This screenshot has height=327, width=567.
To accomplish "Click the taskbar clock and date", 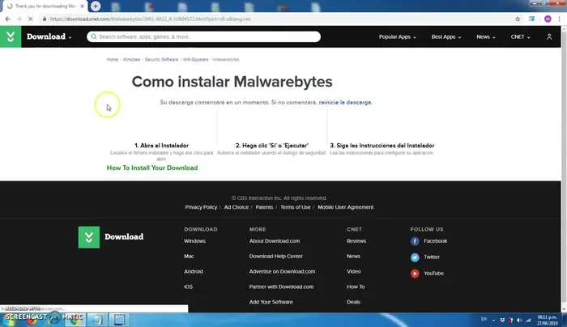I will 547,321.
